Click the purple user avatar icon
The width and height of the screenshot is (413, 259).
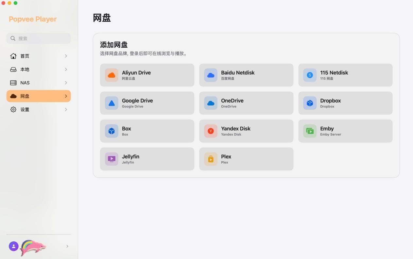point(13,246)
